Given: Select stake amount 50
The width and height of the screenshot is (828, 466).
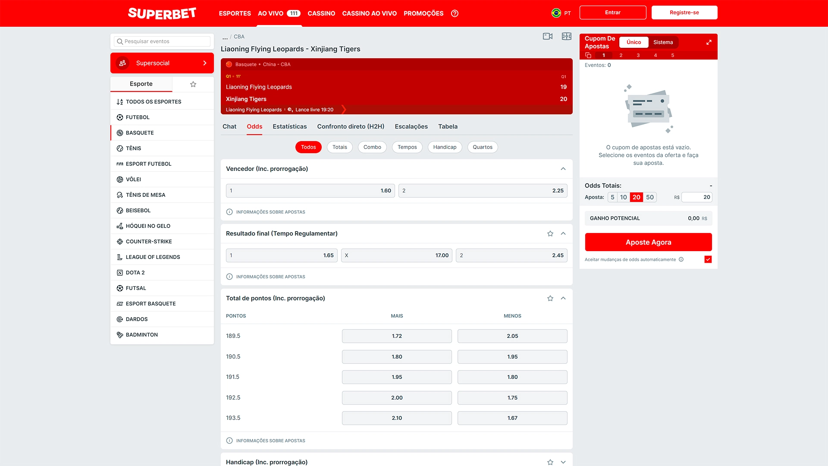Looking at the screenshot, I should coord(650,197).
